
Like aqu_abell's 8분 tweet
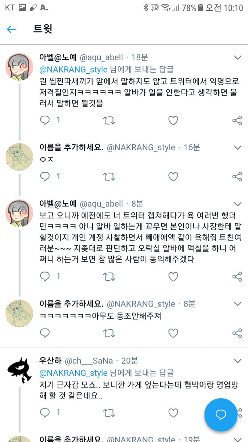tap(173, 277)
